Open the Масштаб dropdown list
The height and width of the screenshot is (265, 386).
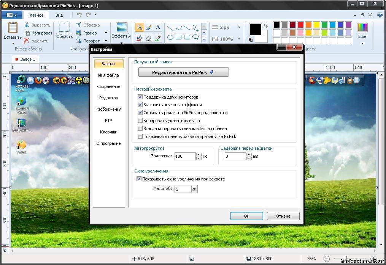pyautogui.click(x=194, y=189)
